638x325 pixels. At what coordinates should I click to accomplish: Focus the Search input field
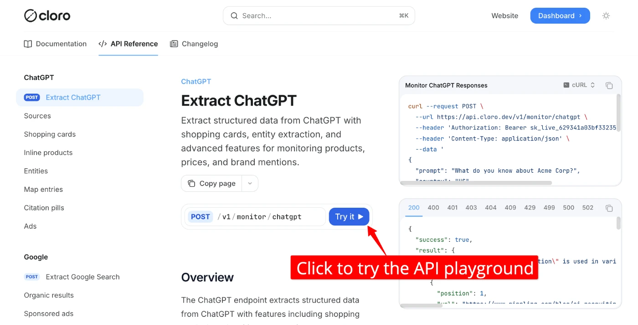click(x=319, y=15)
